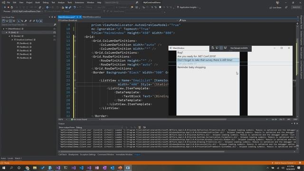Click the Live Visual Tree search magnifier

click(x=55, y=25)
